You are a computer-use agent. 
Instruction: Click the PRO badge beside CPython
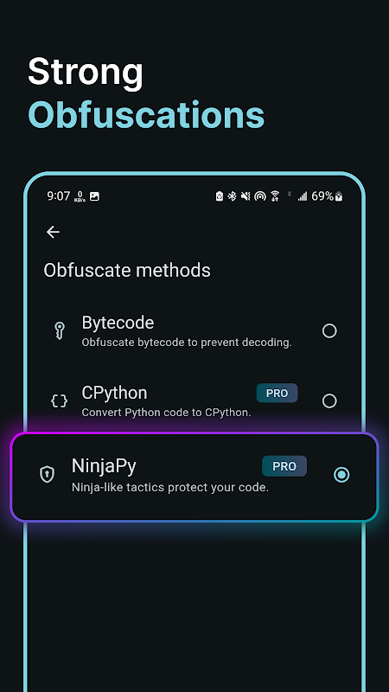[x=277, y=394]
